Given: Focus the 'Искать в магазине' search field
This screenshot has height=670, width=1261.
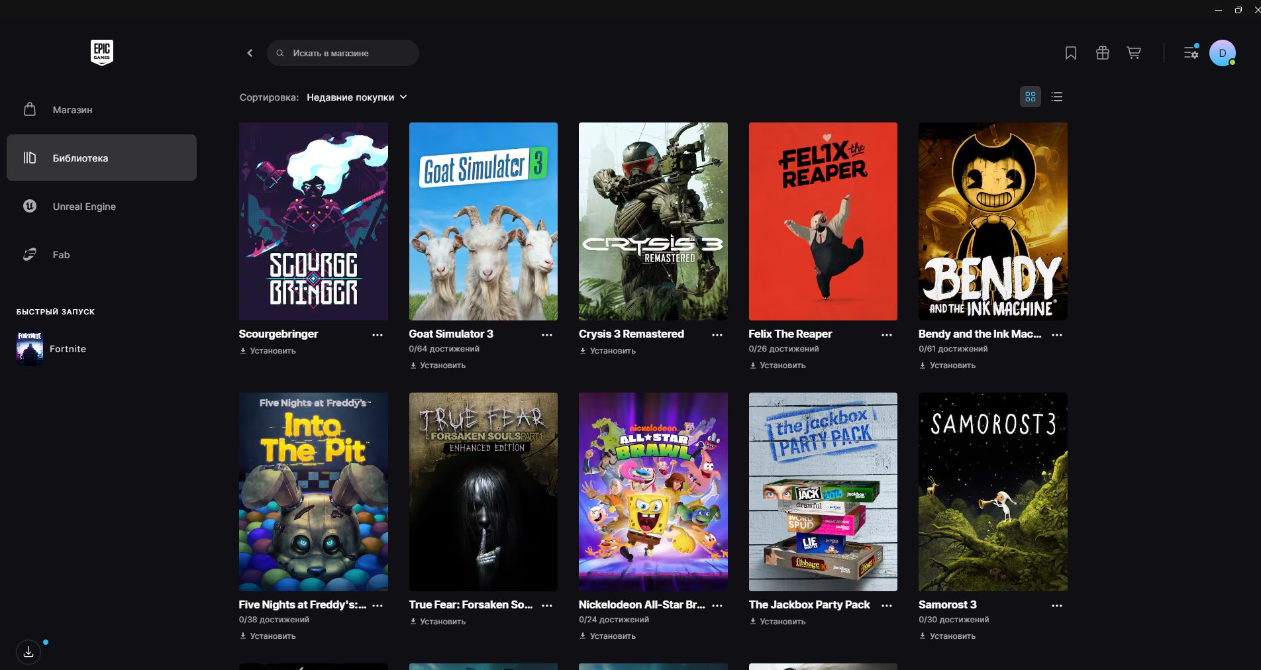Looking at the screenshot, I should click(x=342, y=53).
